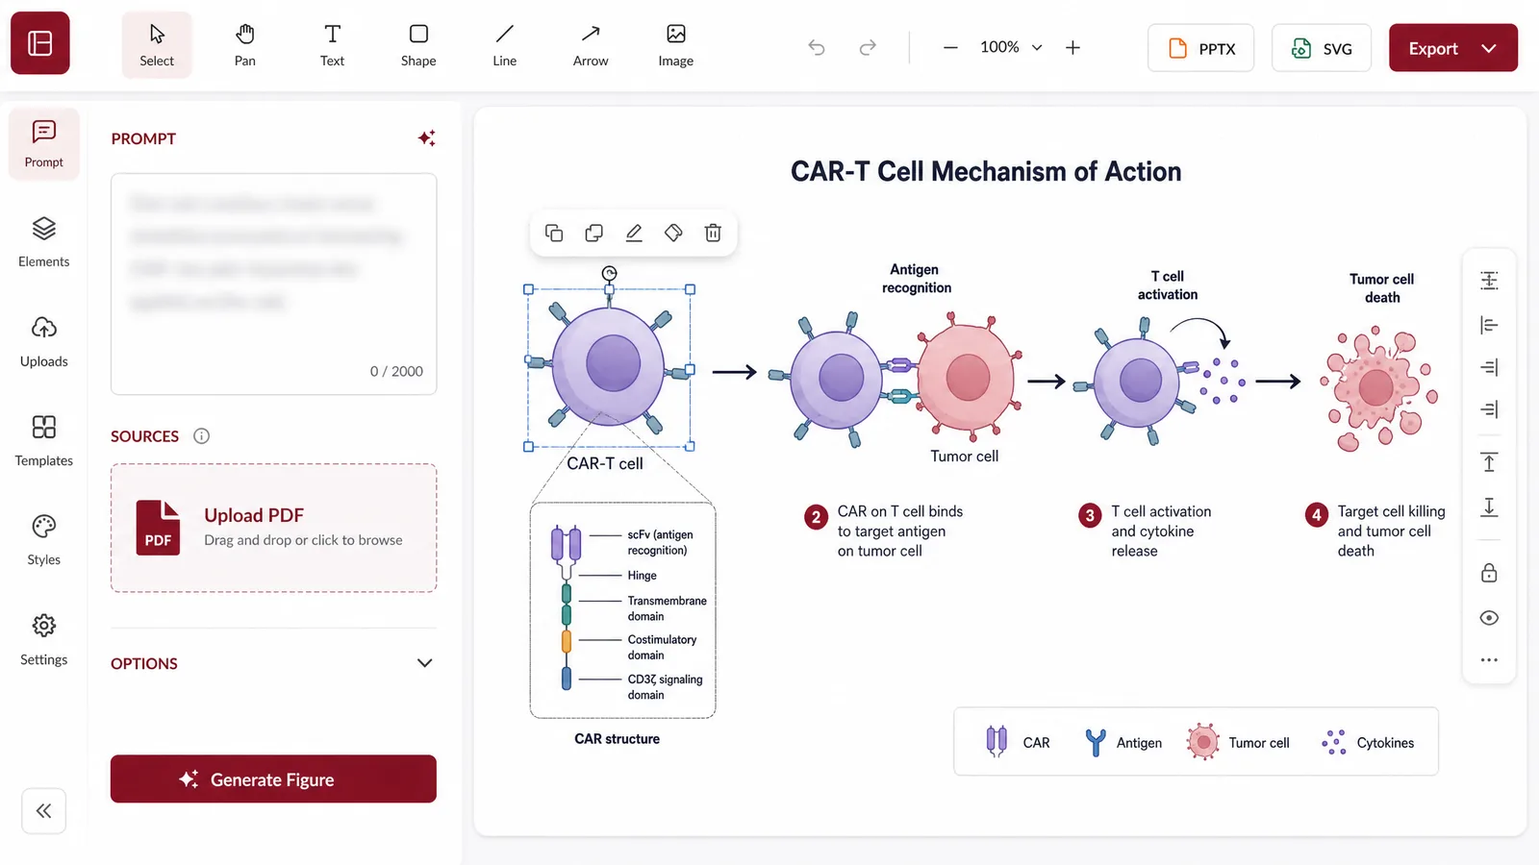The height and width of the screenshot is (865, 1539).
Task: Click the Upload PDF drop zone
Action: [x=273, y=528]
